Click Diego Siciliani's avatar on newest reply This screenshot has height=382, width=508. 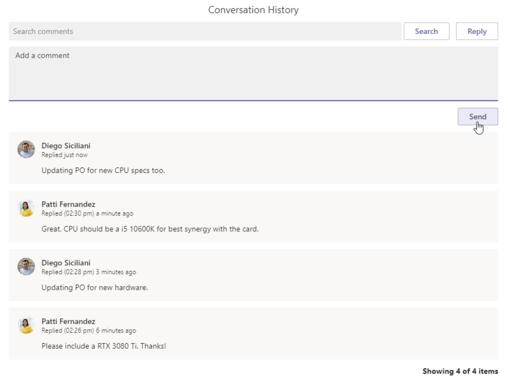(x=26, y=150)
